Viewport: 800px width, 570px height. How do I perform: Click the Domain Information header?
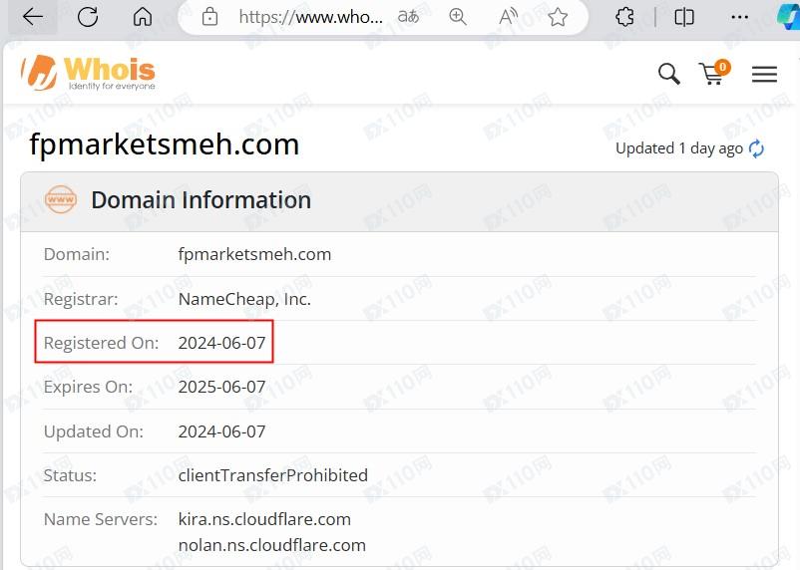pyautogui.click(x=200, y=200)
